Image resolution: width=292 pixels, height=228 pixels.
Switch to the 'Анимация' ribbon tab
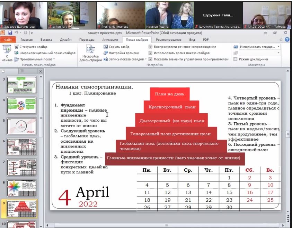click(109, 39)
